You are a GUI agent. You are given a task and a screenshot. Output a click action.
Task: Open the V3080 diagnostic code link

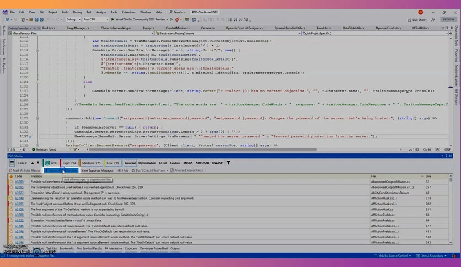[19, 181]
